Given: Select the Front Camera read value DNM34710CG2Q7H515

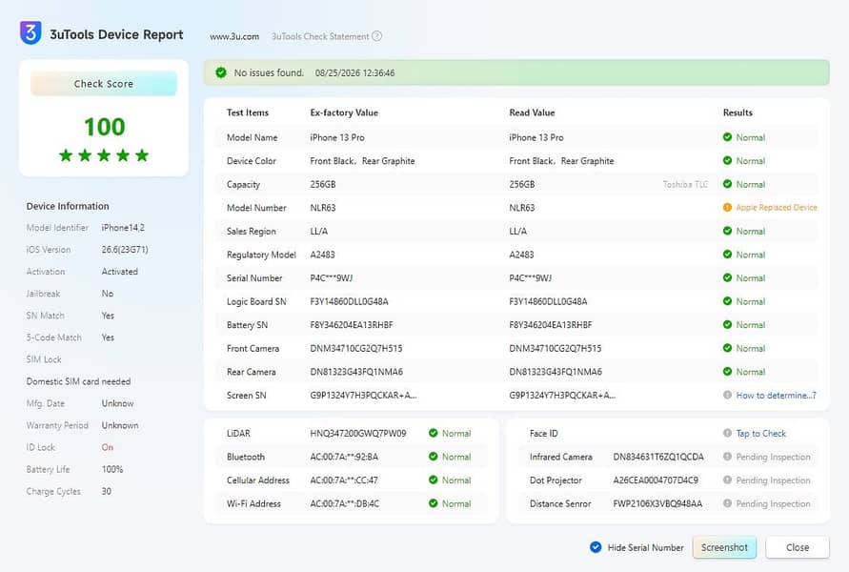Looking at the screenshot, I should [x=555, y=348].
